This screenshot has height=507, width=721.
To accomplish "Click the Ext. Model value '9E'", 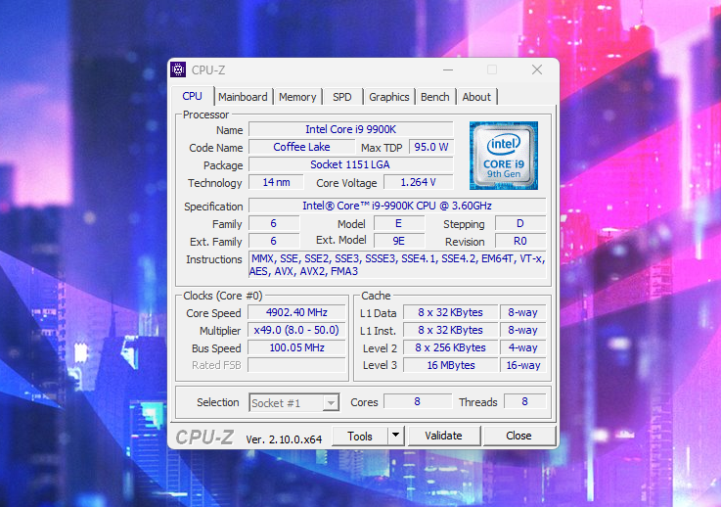I will point(399,241).
